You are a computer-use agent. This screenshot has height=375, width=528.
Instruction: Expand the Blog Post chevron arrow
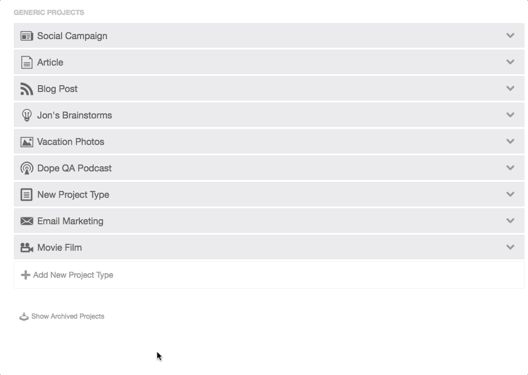510,88
